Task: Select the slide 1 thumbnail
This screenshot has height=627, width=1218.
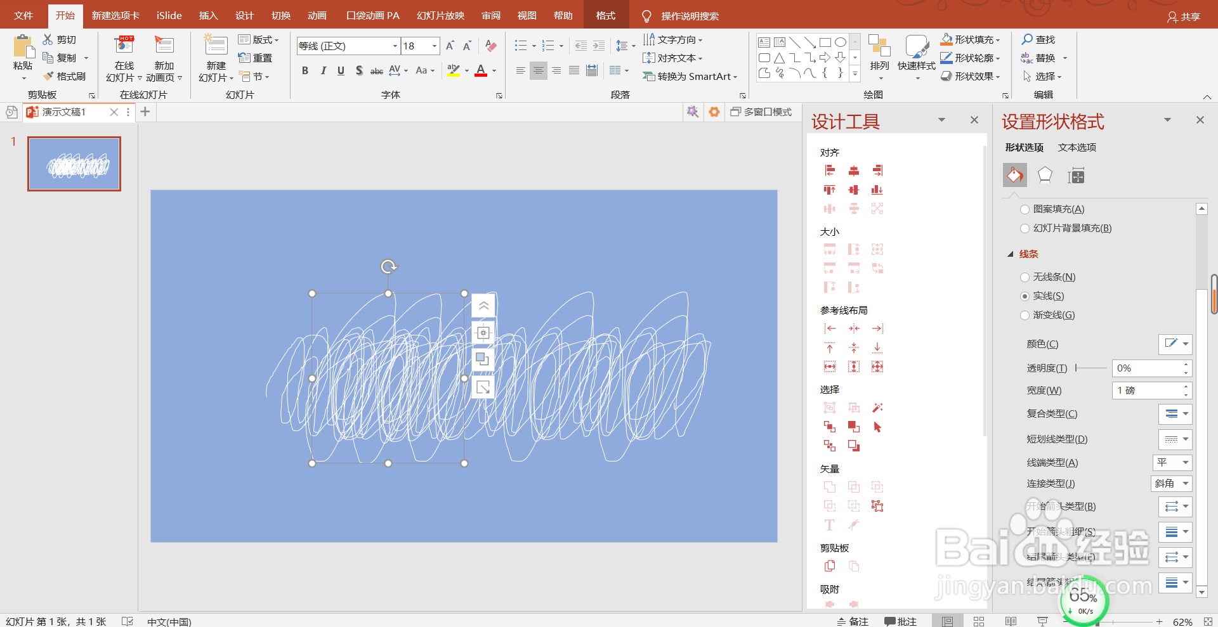Action: pos(74,164)
